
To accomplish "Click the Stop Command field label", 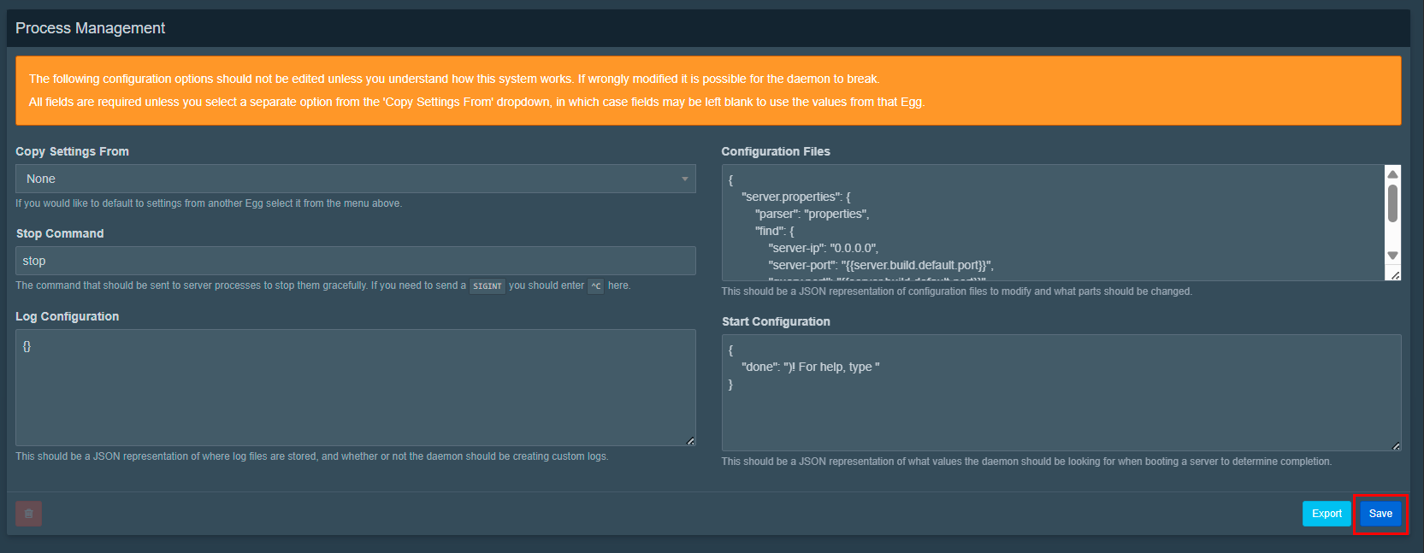I will [60, 233].
